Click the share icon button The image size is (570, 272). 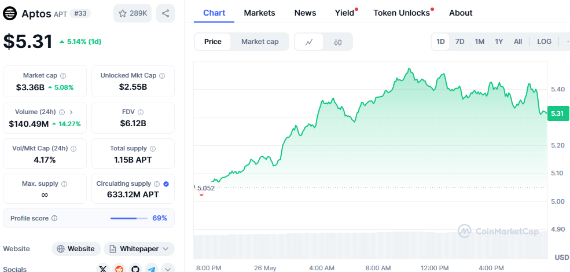coord(166,13)
